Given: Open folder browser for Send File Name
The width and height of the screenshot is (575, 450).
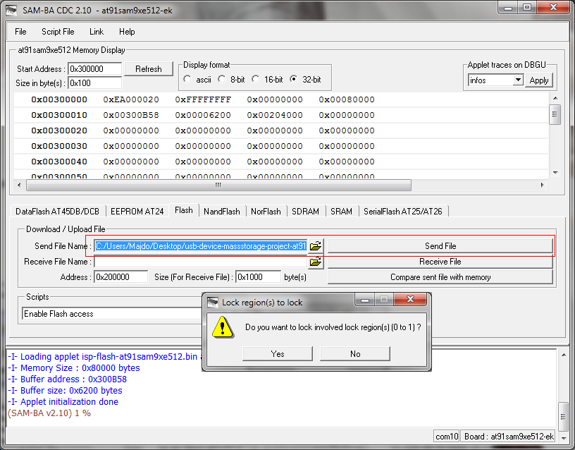Looking at the screenshot, I should [316, 246].
